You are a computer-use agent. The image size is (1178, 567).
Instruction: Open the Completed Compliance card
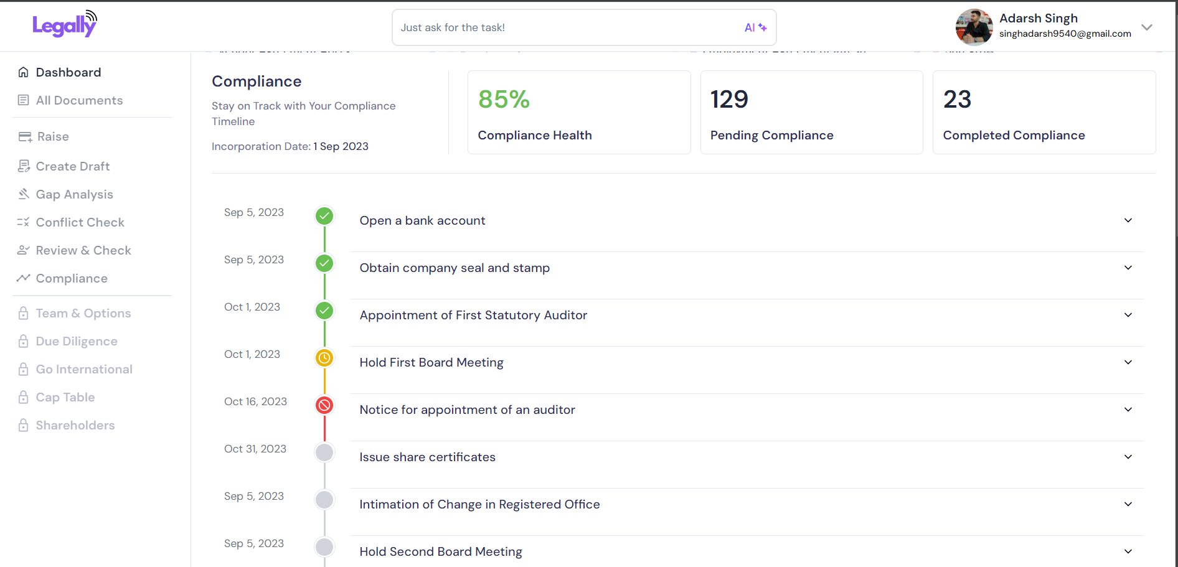(x=1044, y=113)
